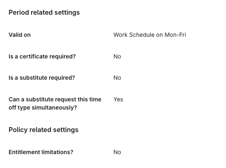Image resolution: width=226 pixels, height=168 pixels.
Task: Click the word simultaneously? in substitute label
Action: pyautogui.click(x=54, y=108)
